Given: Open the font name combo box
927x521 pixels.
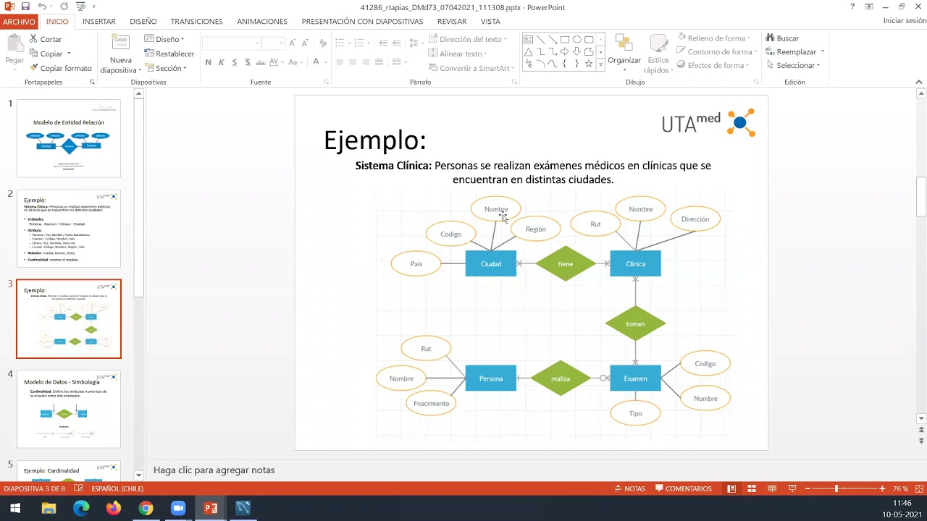Looking at the screenshot, I should (232, 43).
